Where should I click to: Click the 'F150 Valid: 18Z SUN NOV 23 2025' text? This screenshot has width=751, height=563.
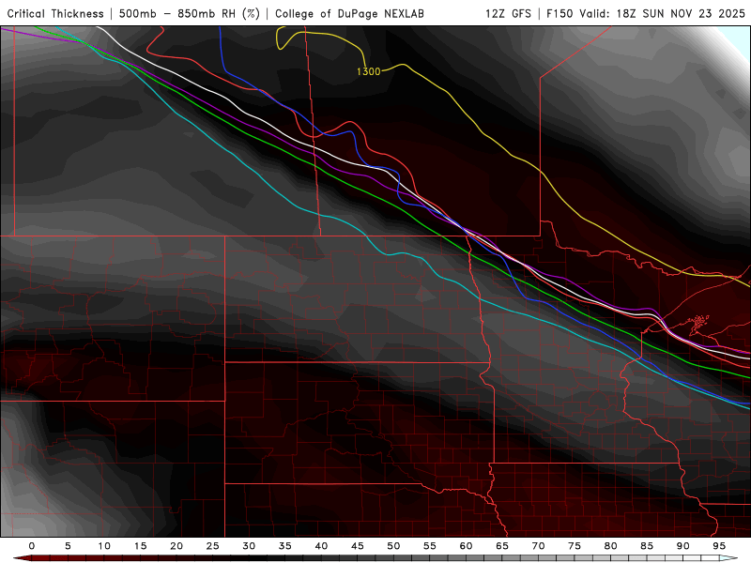tap(646, 13)
